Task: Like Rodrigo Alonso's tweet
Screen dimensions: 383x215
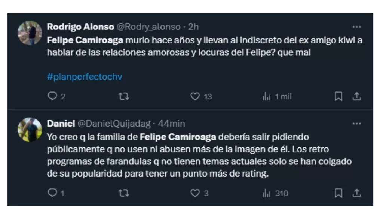Action: pos(195,96)
